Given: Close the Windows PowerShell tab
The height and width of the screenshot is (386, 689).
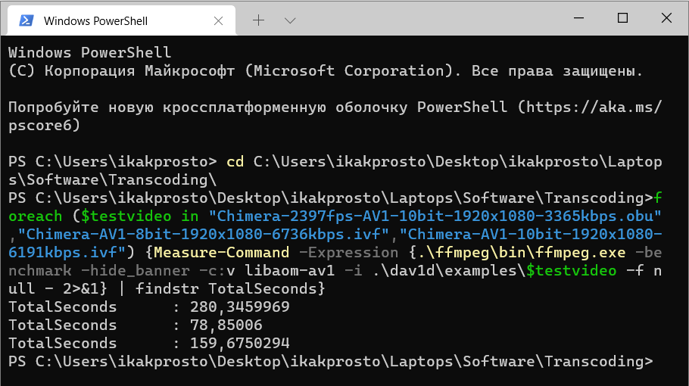Looking at the screenshot, I should (218, 20).
